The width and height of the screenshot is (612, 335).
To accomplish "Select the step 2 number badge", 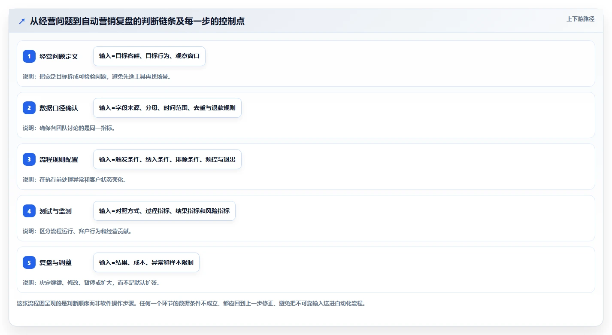I will pos(29,108).
